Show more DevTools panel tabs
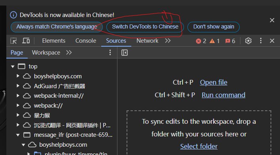 pyautogui.click(x=168, y=41)
